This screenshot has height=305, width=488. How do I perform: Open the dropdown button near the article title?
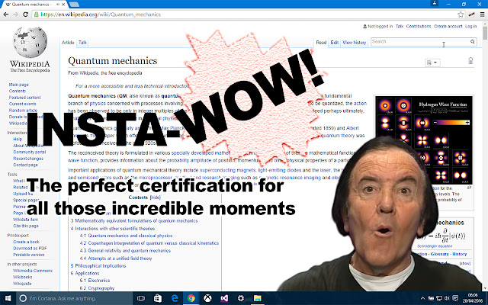pyautogui.click(x=432, y=63)
